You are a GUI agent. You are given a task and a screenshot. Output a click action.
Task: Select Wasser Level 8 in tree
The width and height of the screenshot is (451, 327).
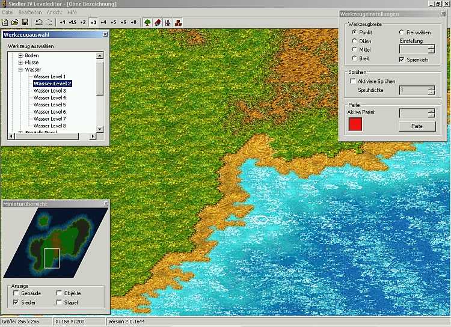(49, 126)
